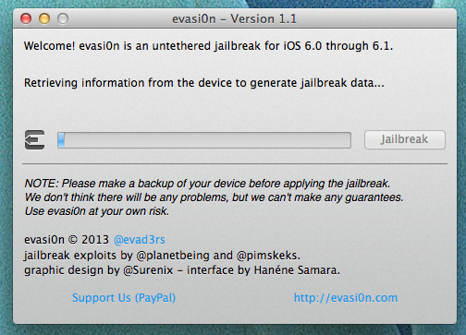Click the NOTE backup warning line

(207, 184)
